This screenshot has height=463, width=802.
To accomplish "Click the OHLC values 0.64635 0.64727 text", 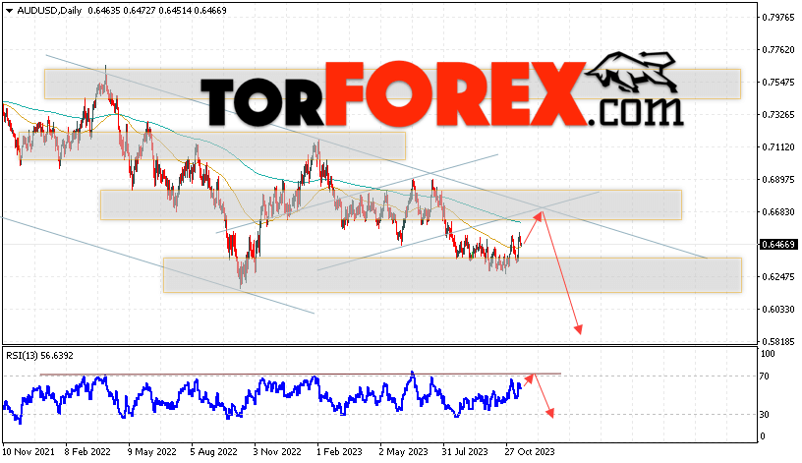I will pos(122,10).
